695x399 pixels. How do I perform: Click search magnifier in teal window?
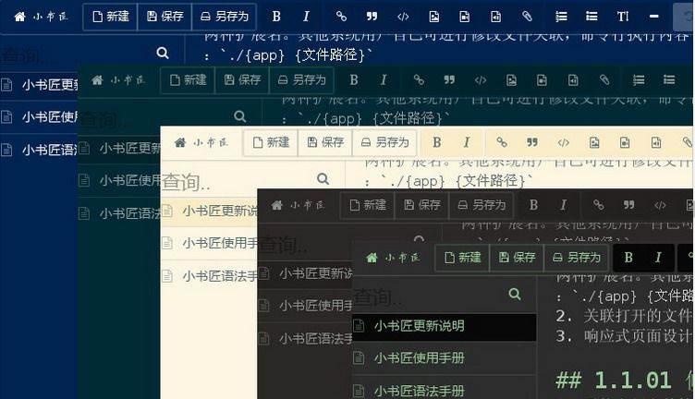[x=239, y=116]
